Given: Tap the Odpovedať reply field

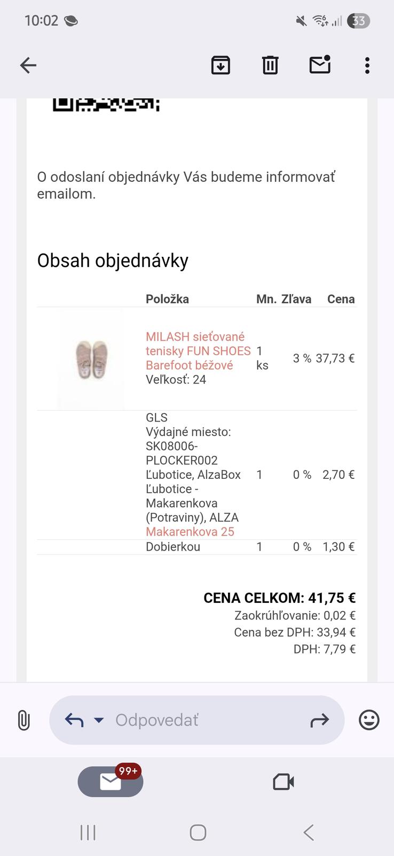Looking at the screenshot, I should coord(203,720).
